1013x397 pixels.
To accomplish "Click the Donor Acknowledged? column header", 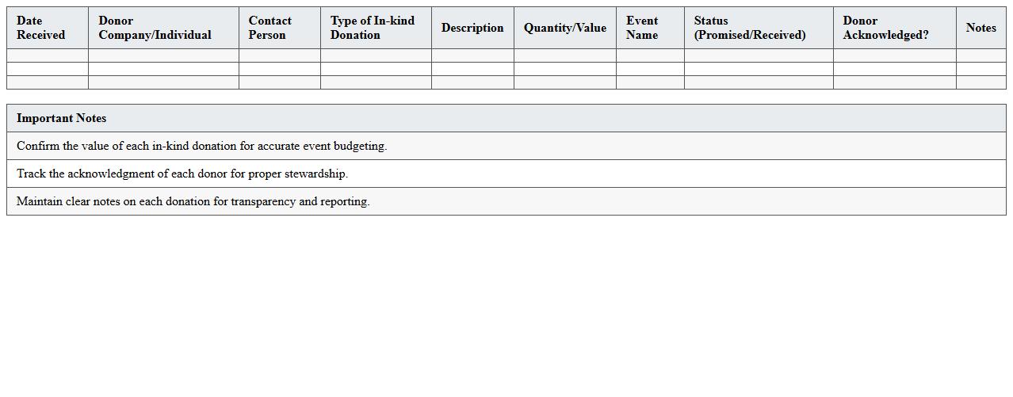I will coord(885,28).
